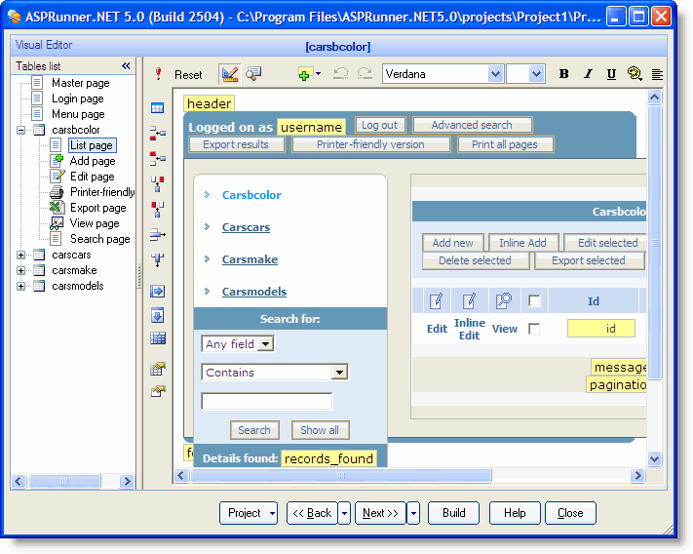Select Edit page under carsbcolor

(x=92, y=177)
